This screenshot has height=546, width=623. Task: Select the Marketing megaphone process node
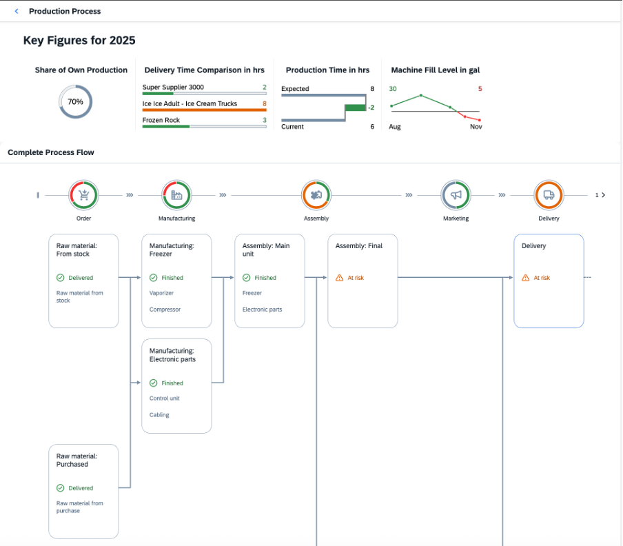(456, 195)
